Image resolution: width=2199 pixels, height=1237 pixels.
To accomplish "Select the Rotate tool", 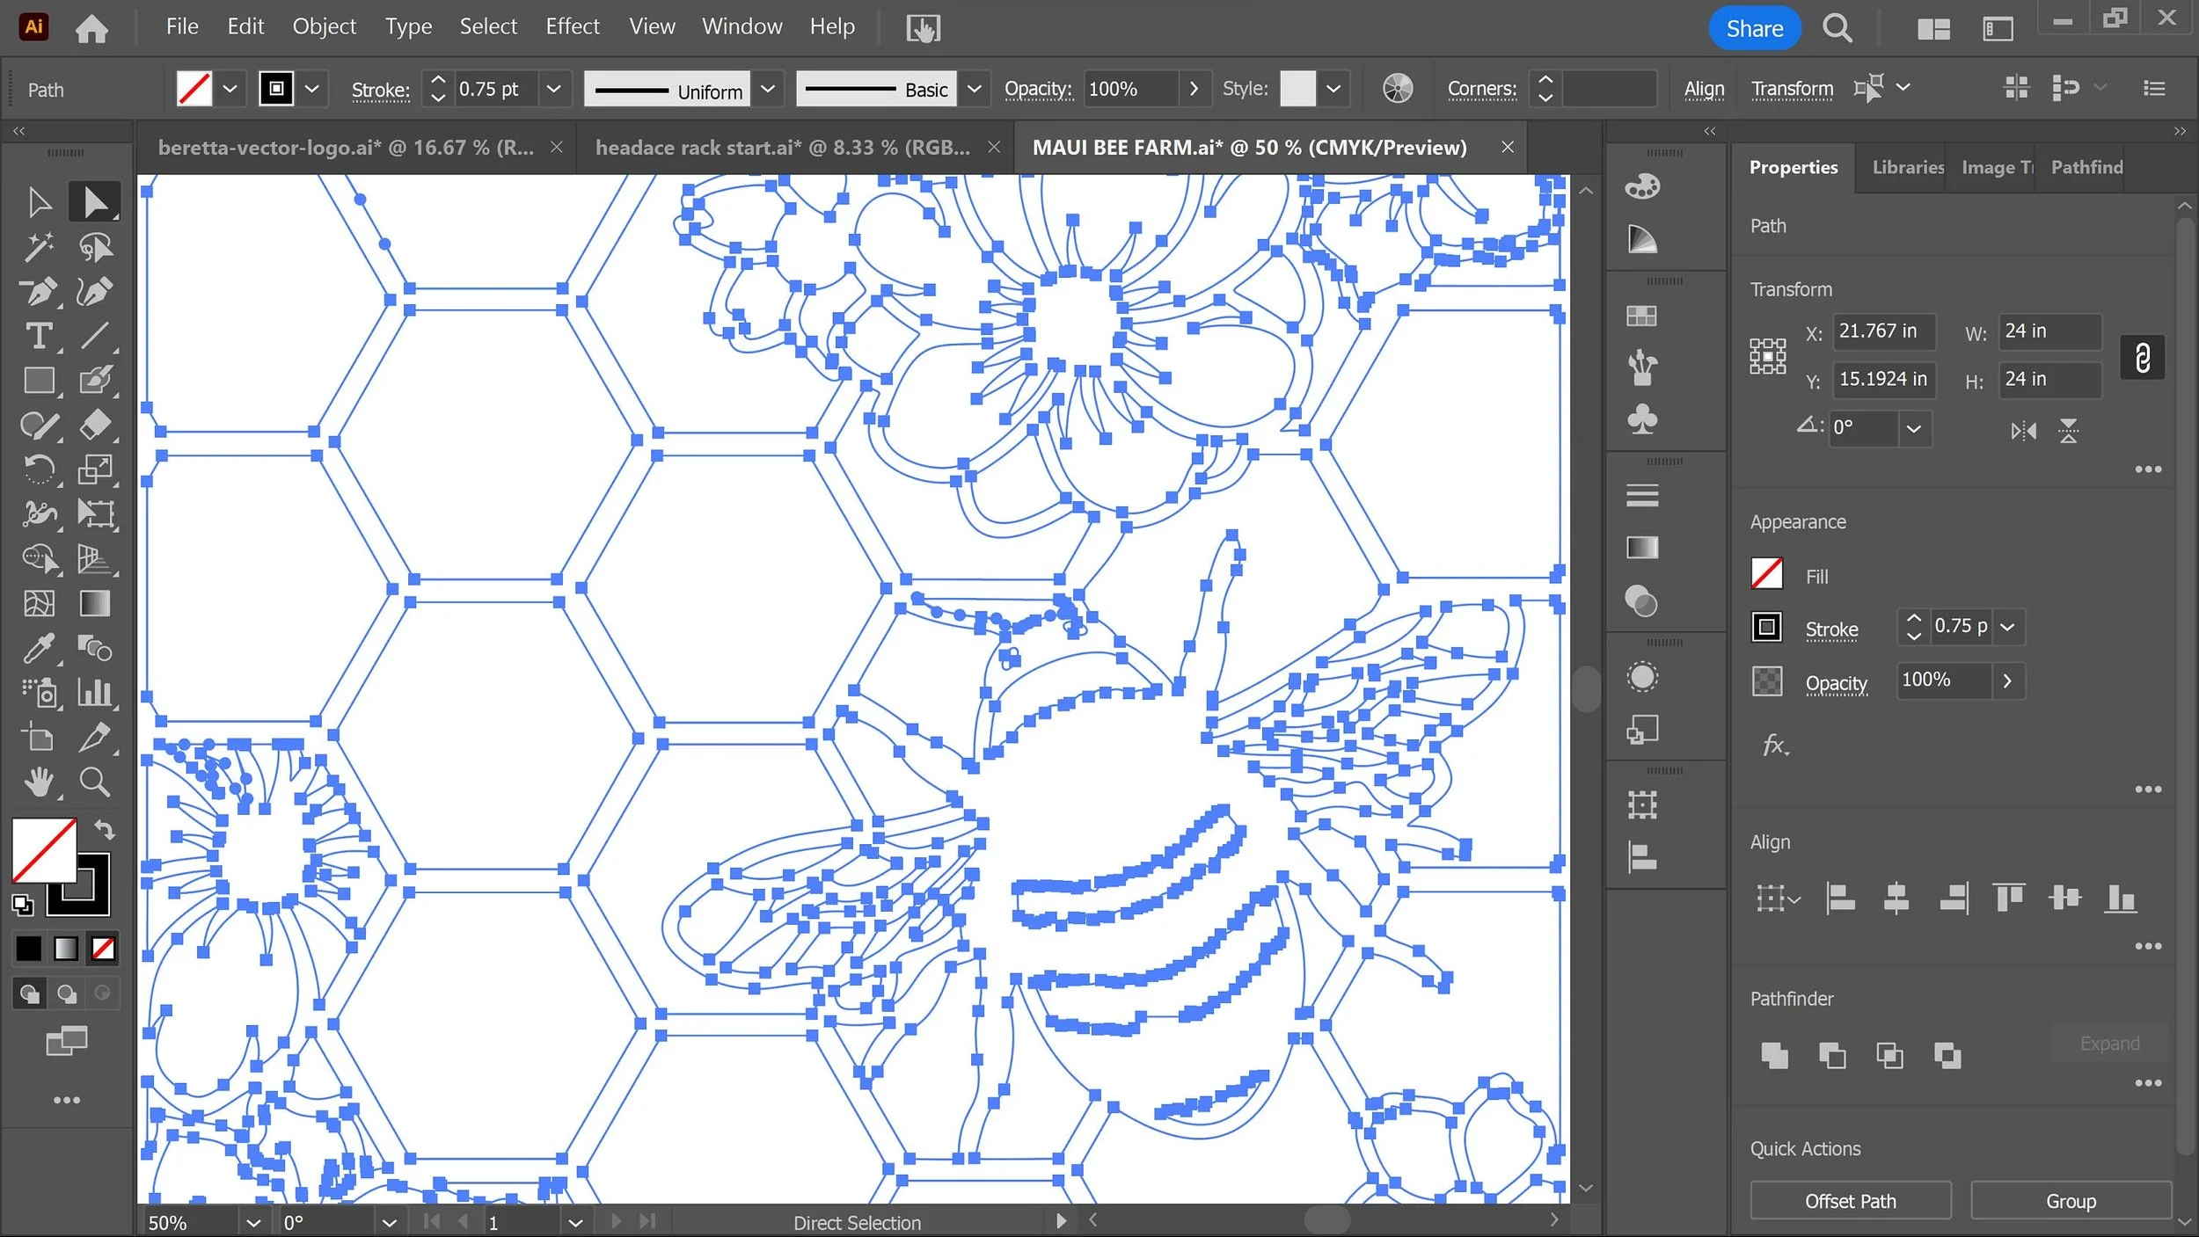I will pos(39,469).
